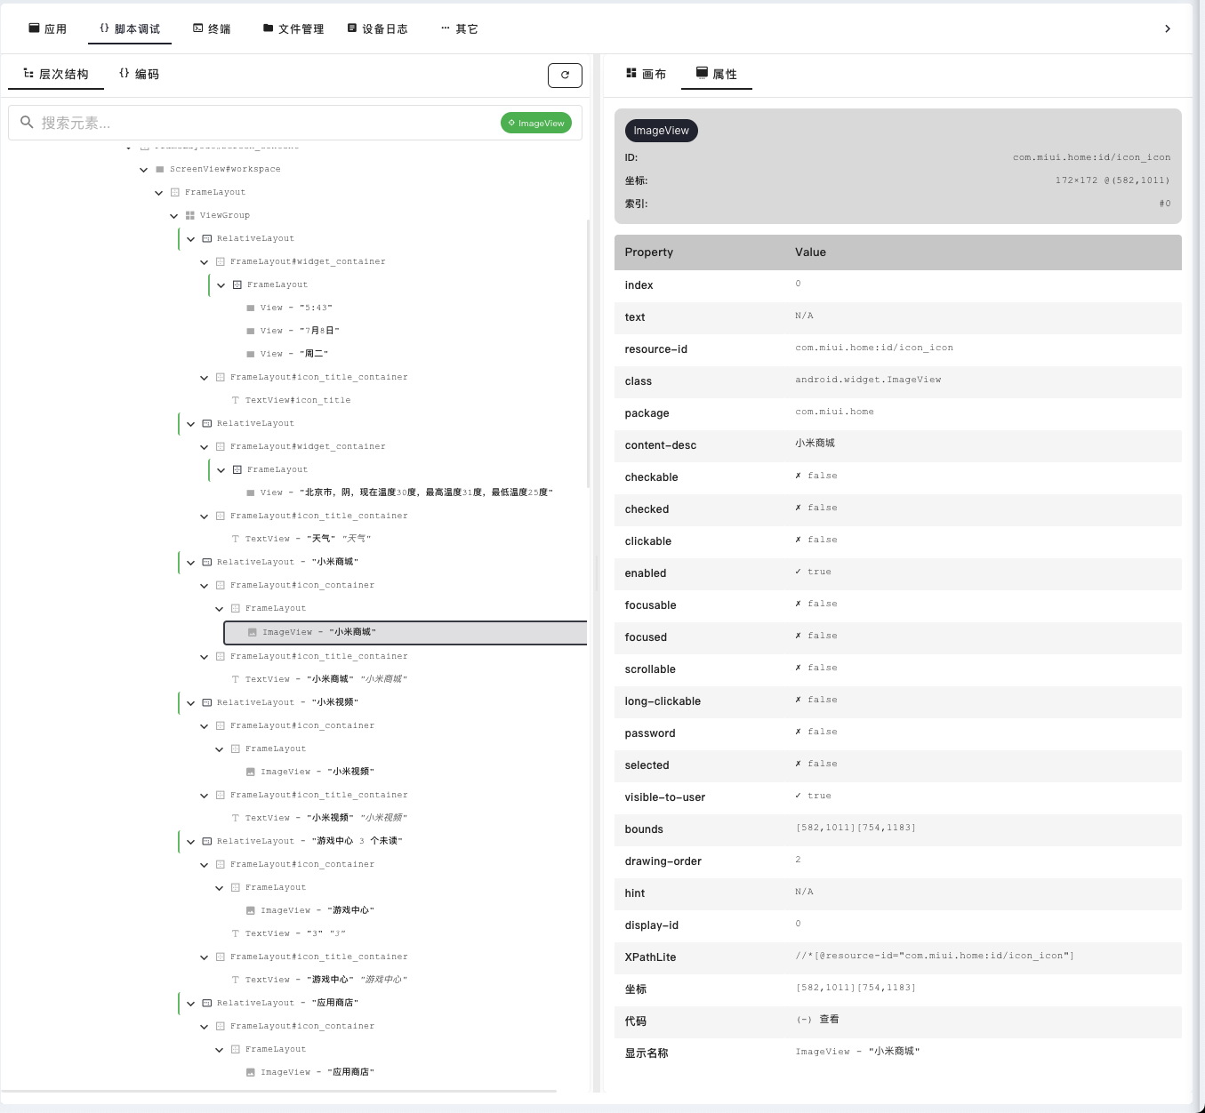Viewport: 1205px width, 1113px height.
Task: Click the Value column header
Action: click(810, 252)
